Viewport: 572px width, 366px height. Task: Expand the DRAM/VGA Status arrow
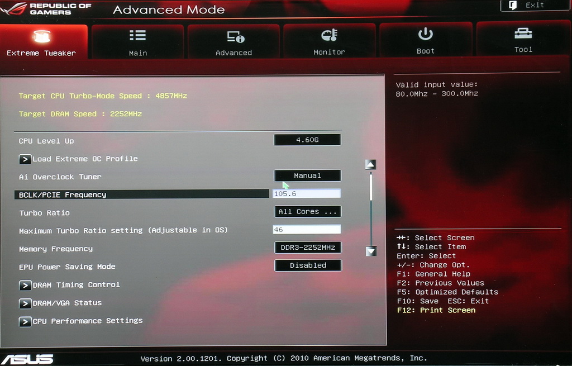(x=25, y=303)
